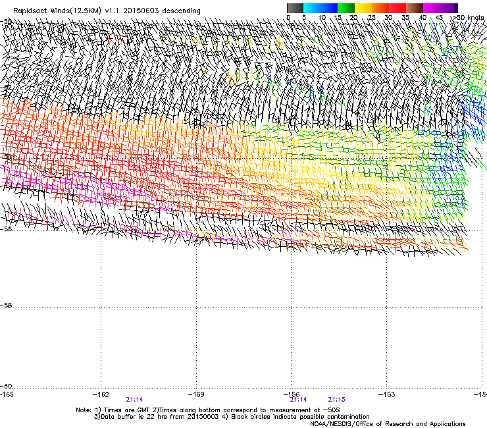This screenshot has width=487, height=428.
Task: Click the cyan 5-10 knots legend swatch
Action: [312, 8]
